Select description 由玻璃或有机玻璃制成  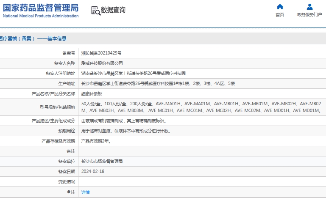(x=124, y=121)
